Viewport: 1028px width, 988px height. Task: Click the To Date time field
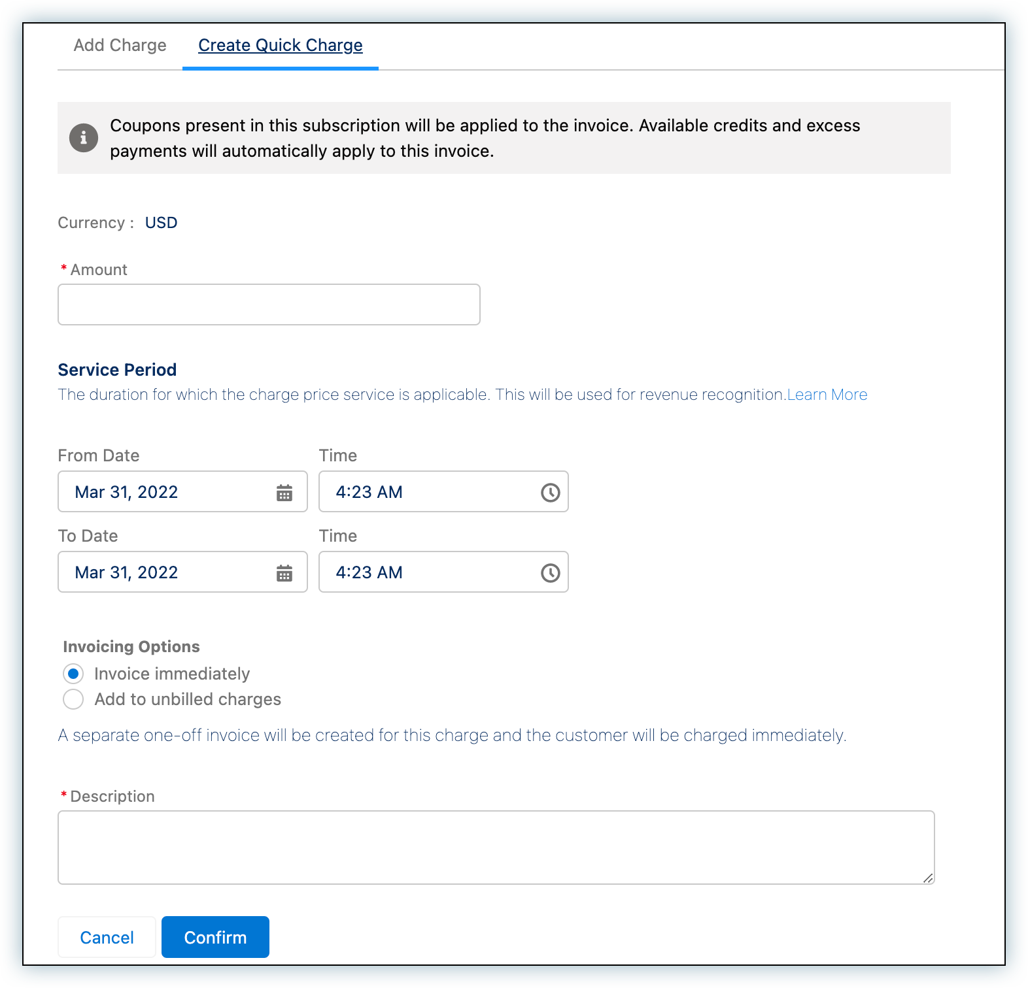click(425, 572)
